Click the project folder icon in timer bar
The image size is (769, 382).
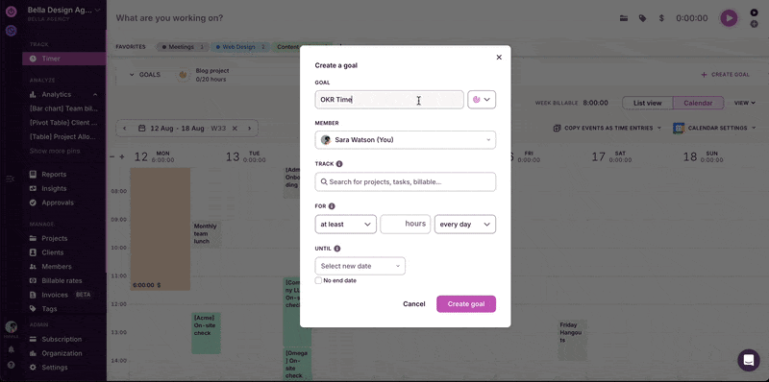(x=624, y=18)
